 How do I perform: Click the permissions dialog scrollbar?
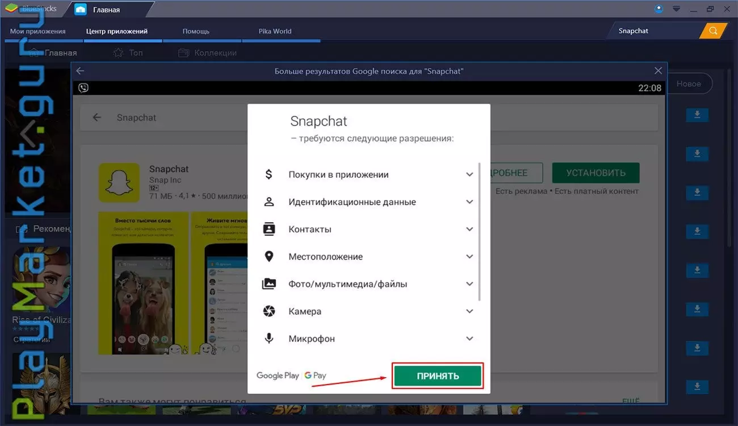coord(480,232)
